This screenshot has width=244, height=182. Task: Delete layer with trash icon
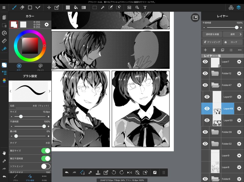click(214, 50)
